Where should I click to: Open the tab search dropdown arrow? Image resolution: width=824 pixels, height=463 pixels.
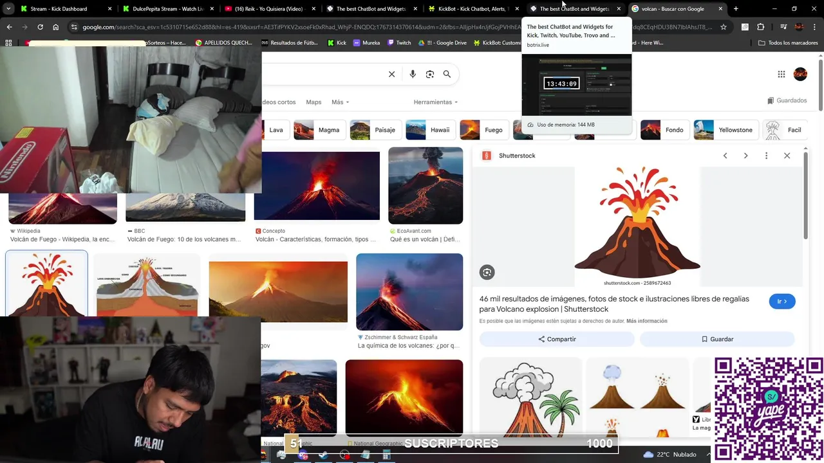tap(8, 9)
